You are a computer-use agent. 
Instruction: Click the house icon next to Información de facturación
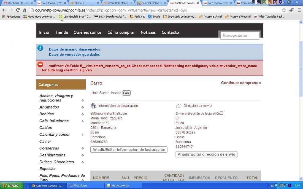point(93,105)
